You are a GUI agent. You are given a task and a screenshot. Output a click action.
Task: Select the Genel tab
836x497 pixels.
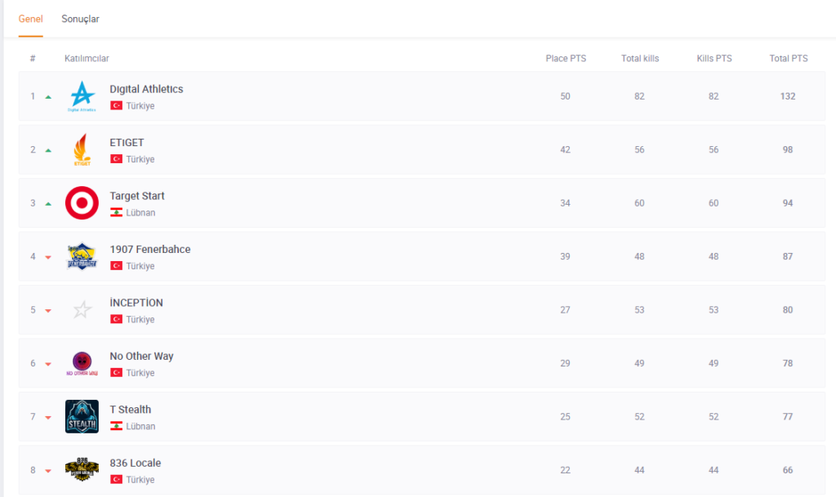[30, 19]
